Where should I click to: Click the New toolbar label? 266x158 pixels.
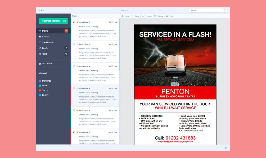click(x=127, y=16)
